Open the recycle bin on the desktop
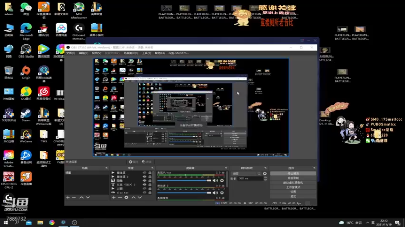This screenshot has height=227, width=405. click(x=9, y=72)
